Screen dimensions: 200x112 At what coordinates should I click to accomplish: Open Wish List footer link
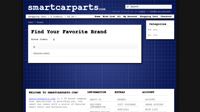pyautogui.click(x=151, y=110)
